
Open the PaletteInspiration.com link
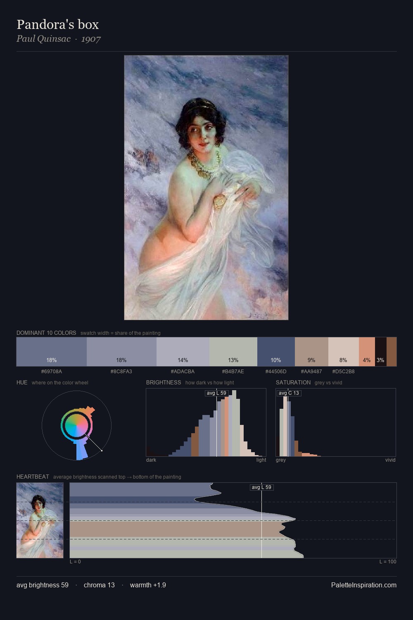click(364, 585)
